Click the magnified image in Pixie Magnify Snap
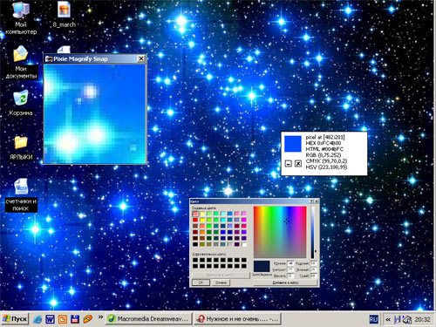 (95, 113)
